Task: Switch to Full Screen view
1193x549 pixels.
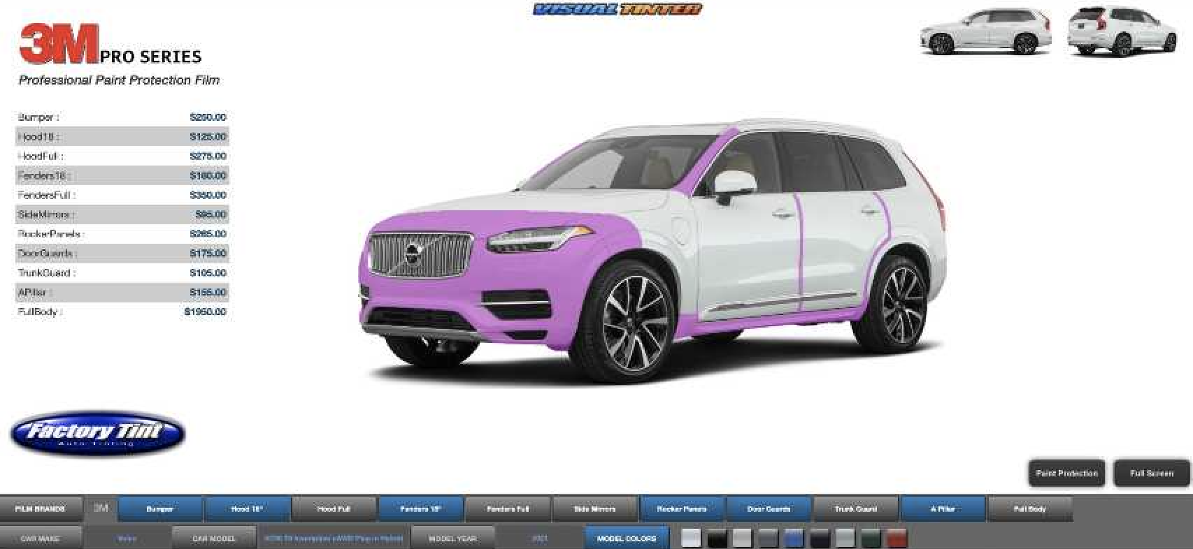Action: point(1152,474)
